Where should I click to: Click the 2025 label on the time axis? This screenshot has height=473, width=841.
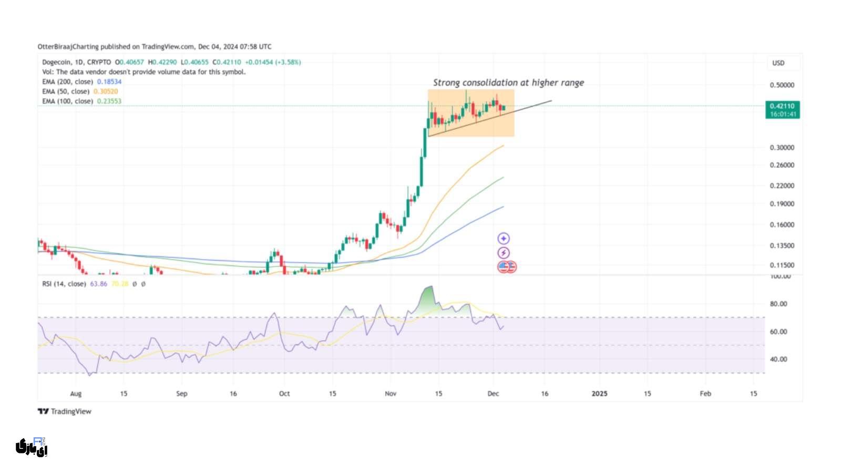pos(599,394)
